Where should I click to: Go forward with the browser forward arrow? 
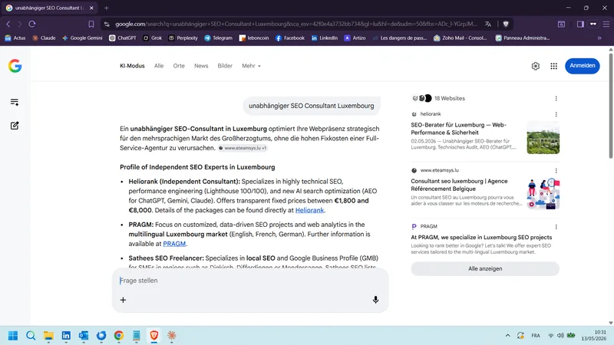pyautogui.click(x=20, y=24)
